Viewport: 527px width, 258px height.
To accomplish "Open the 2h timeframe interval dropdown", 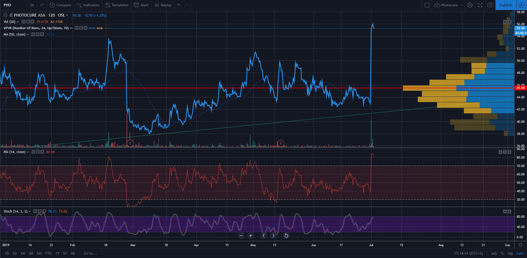I will pos(32,5).
